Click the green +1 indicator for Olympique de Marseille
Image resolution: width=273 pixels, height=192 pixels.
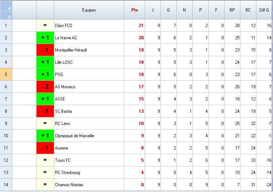(45, 136)
